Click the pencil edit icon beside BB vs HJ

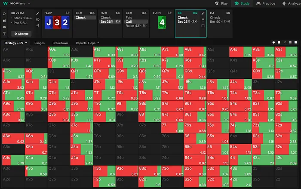click(38, 14)
